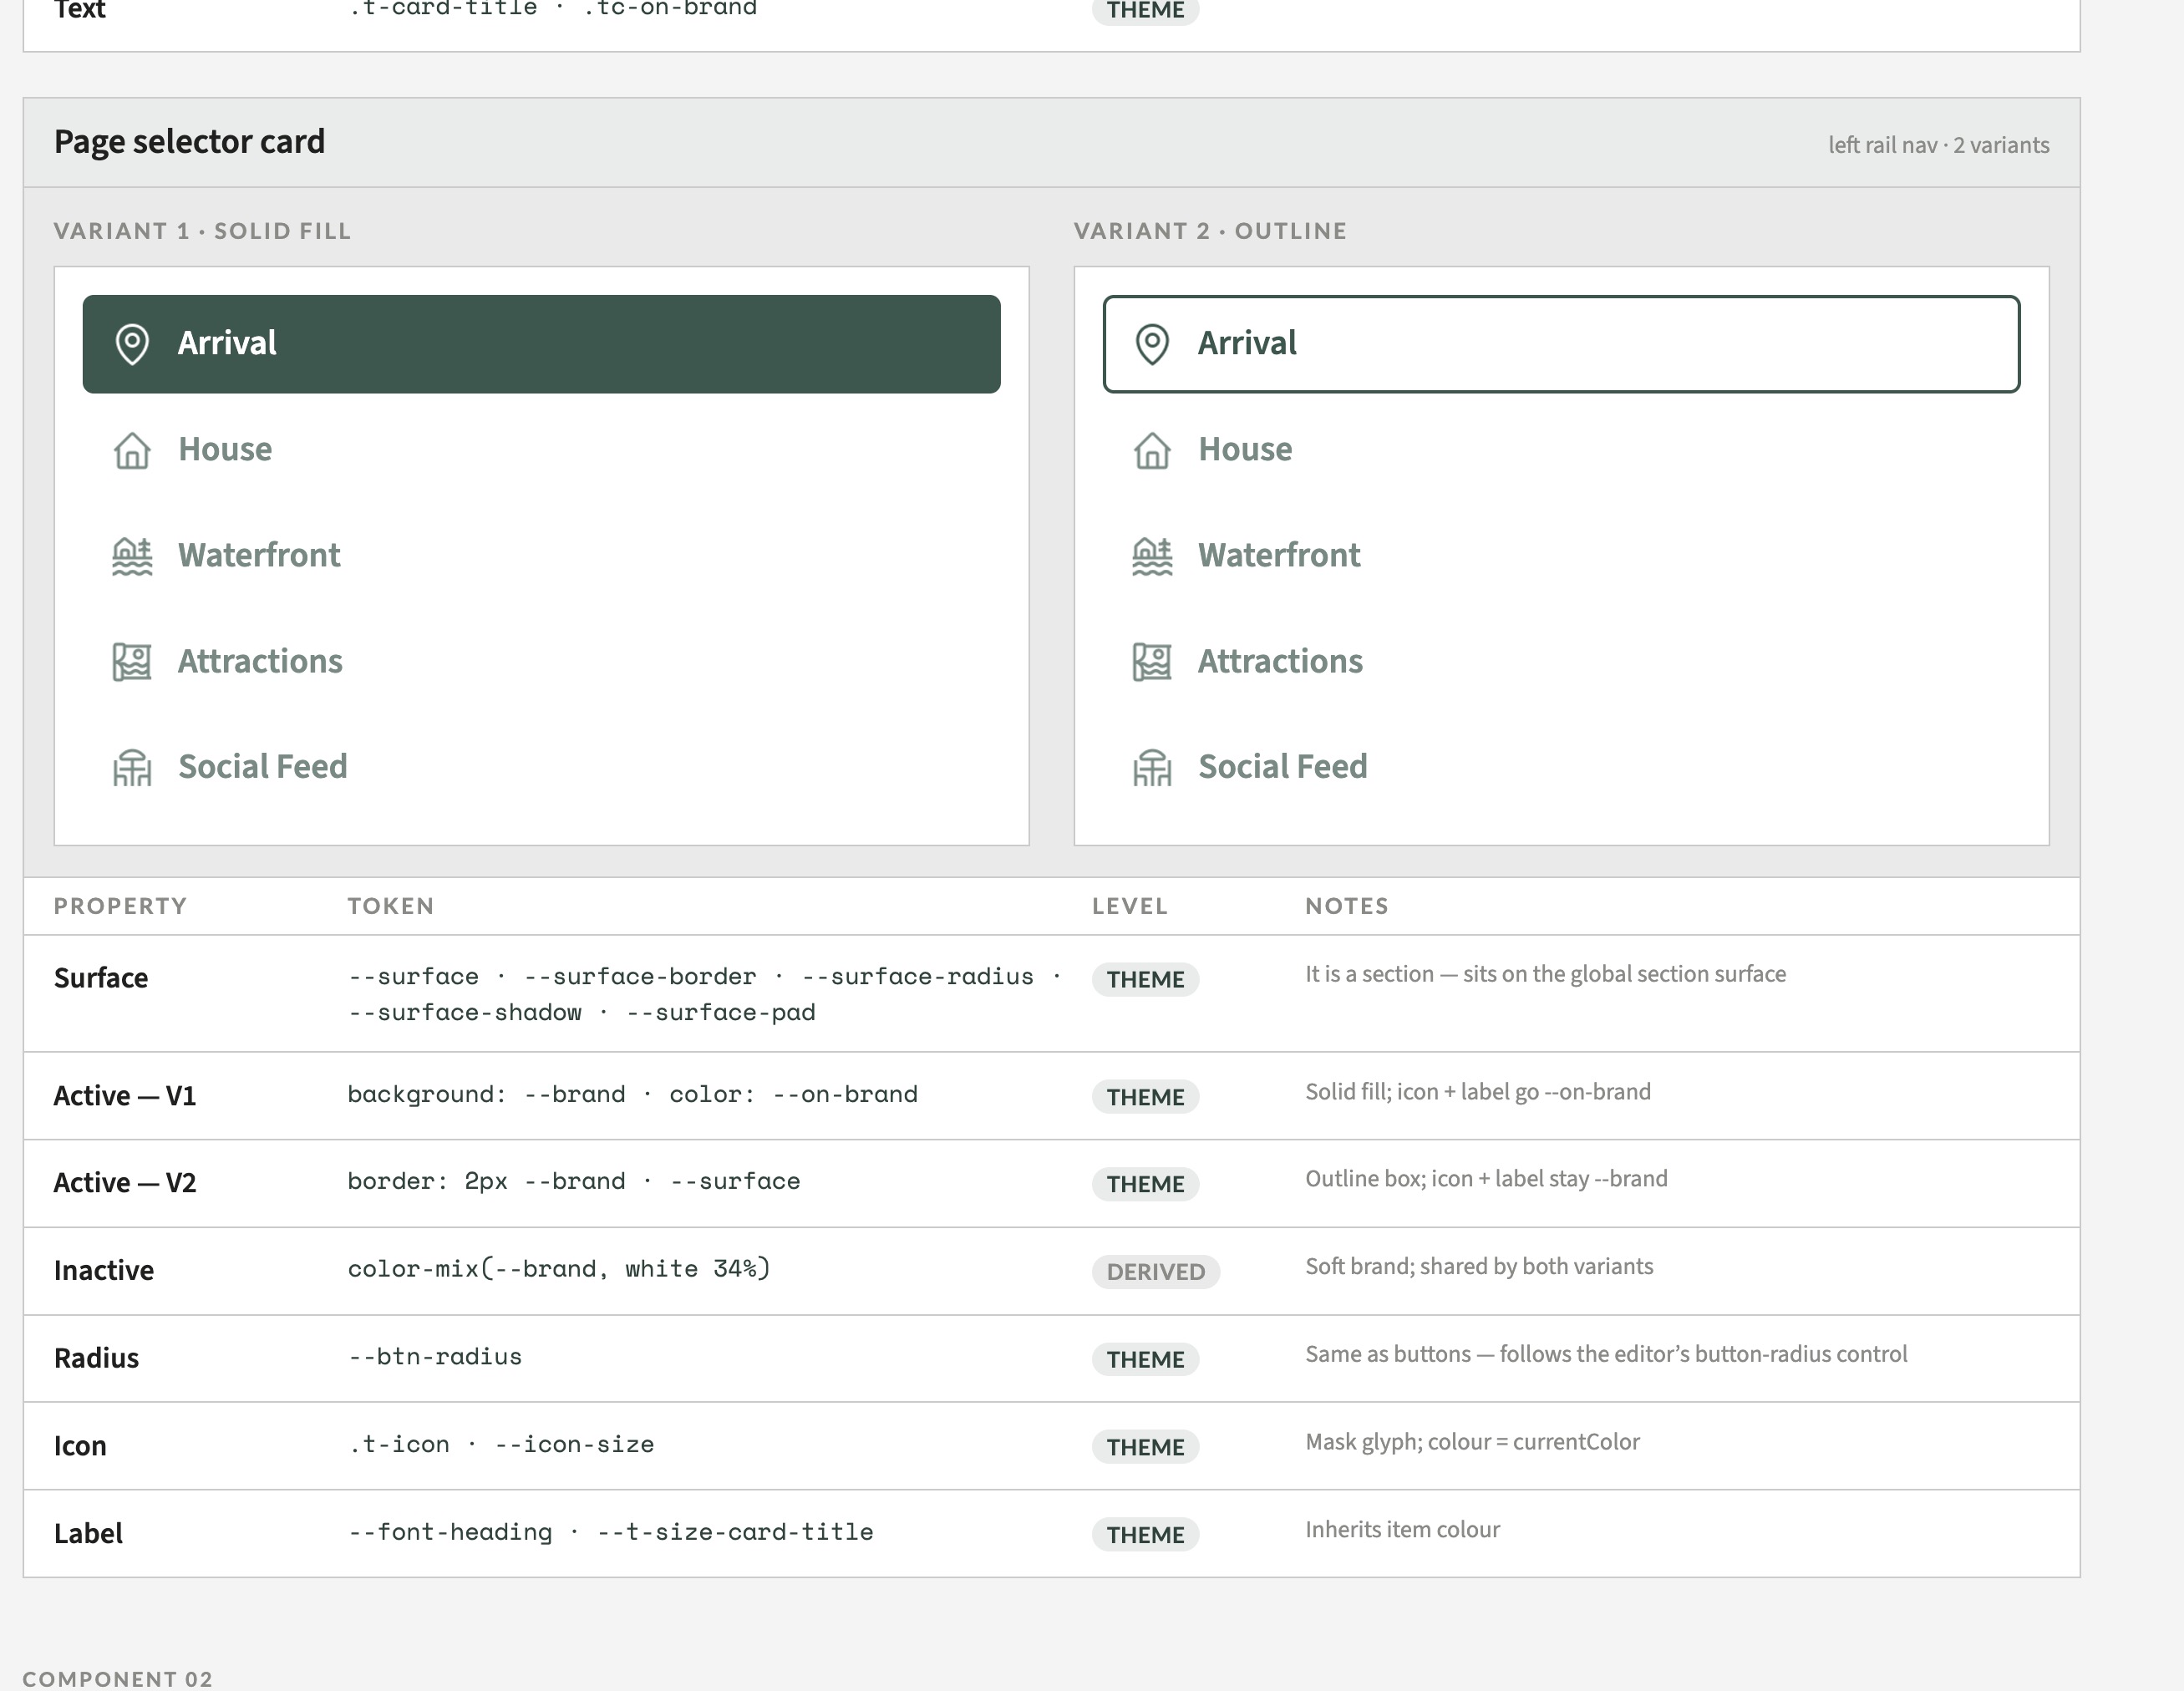Click the THEME badge in the Surface row

[x=1145, y=979]
